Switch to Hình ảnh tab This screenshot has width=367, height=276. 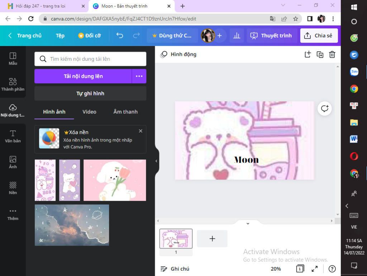pyautogui.click(x=54, y=112)
